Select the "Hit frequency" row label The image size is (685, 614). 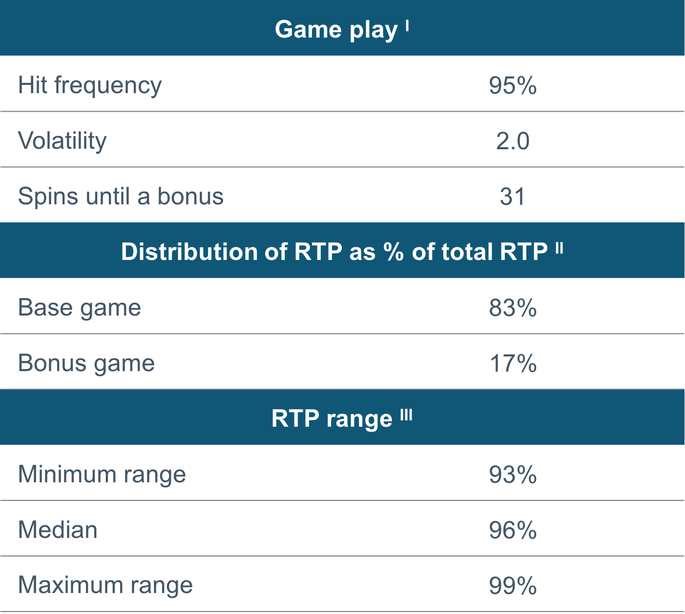(90, 85)
